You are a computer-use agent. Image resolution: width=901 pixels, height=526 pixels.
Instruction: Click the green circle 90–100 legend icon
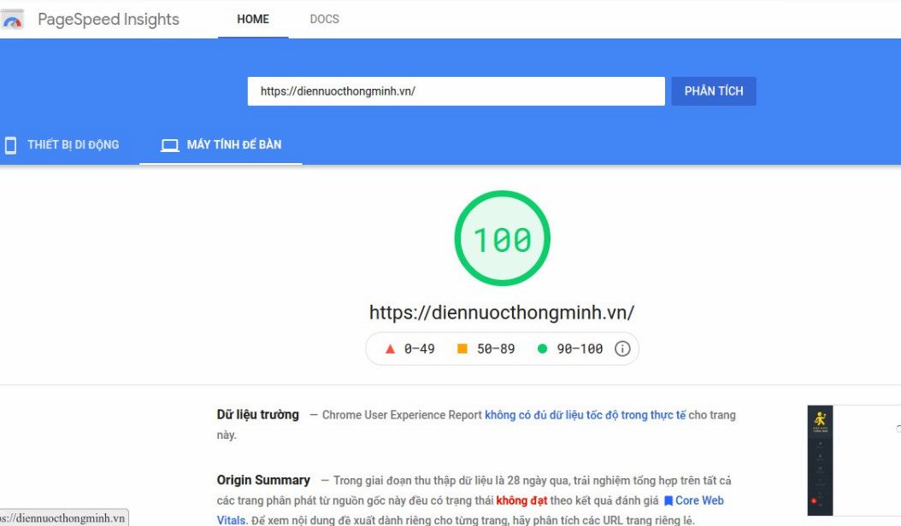coord(542,348)
